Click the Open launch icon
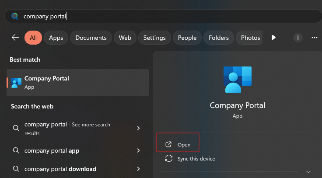The width and height of the screenshot is (322, 178). pyautogui.click(x=168, y=144)
